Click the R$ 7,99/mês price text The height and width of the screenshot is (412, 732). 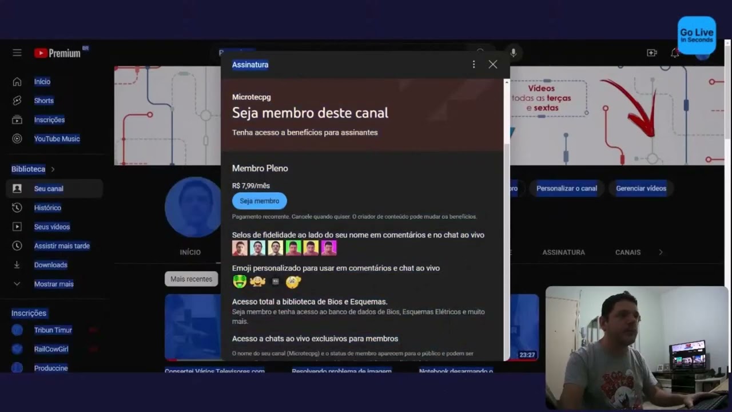pos(251,185)
